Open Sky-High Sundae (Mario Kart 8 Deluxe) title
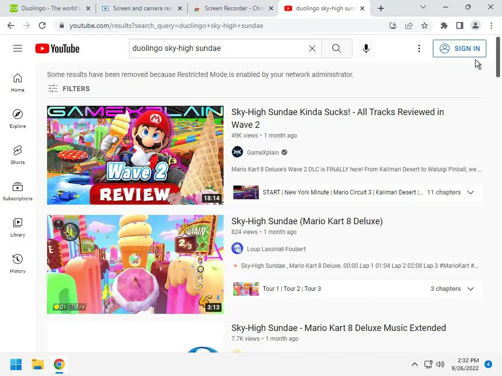This screenshot has height=376, width=502. point(307,221)
